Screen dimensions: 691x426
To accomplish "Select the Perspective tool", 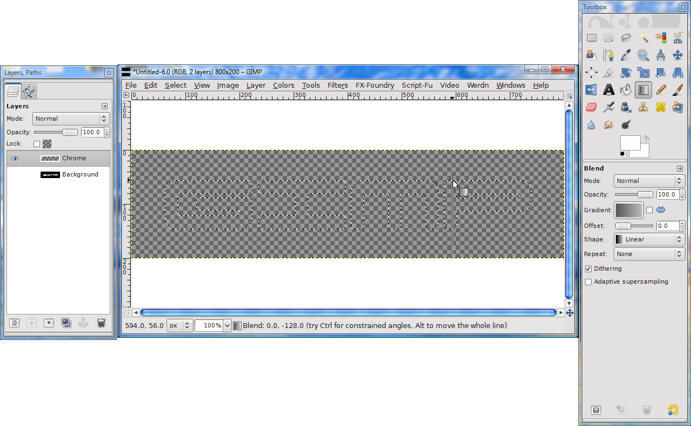I will [x=677, y=73].
